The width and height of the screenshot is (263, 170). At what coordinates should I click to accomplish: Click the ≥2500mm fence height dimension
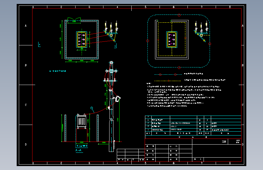(x=63, y=128)
